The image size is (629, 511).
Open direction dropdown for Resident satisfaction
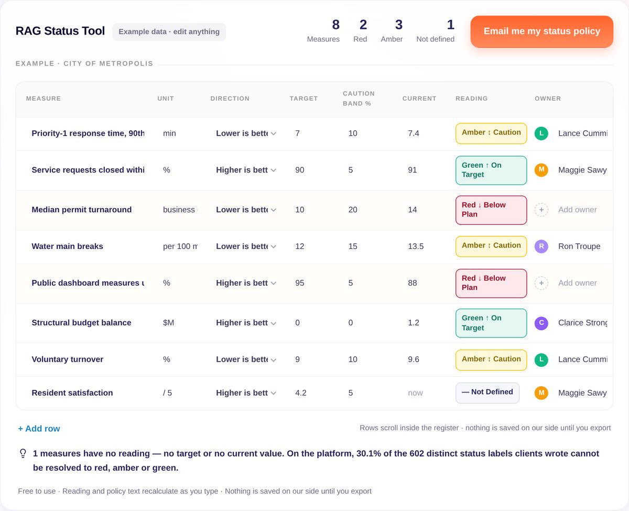point(246,393)
